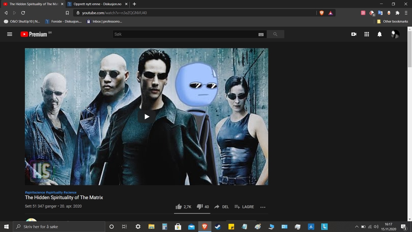Viewport: 412px width, 232px height.
Task: Open Steam from taskbar
Action: point(218,227)
